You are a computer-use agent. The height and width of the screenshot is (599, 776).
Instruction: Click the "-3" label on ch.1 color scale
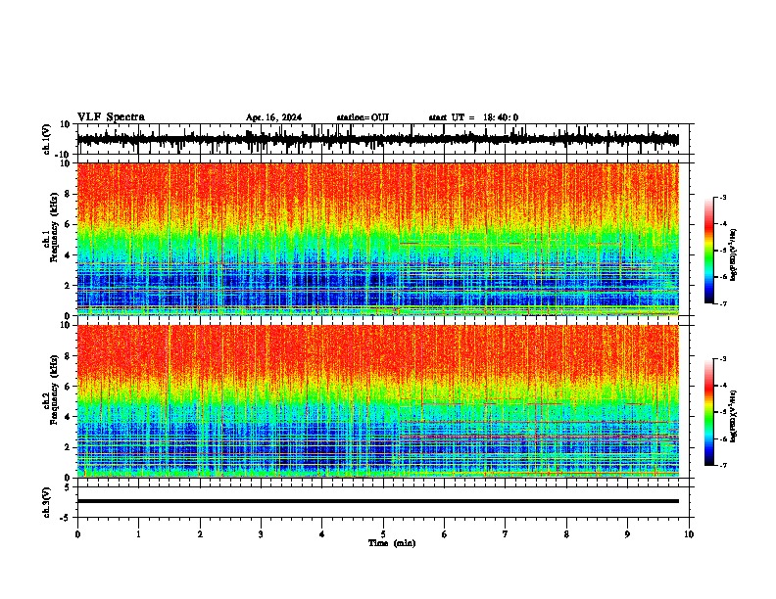pos(723,197)
